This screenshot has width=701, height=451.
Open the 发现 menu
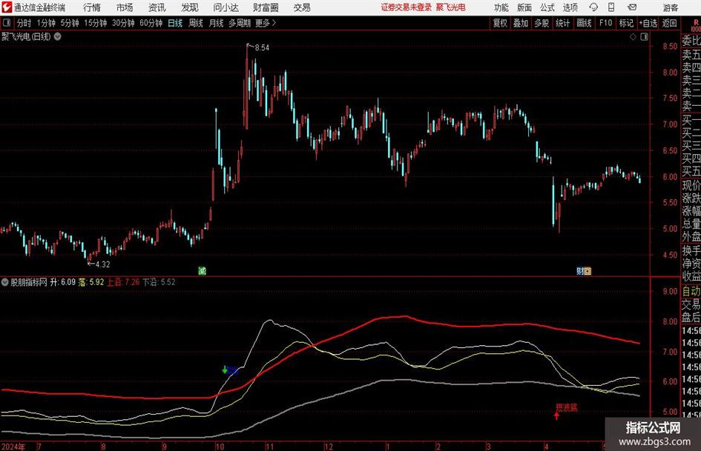point(190,7)
